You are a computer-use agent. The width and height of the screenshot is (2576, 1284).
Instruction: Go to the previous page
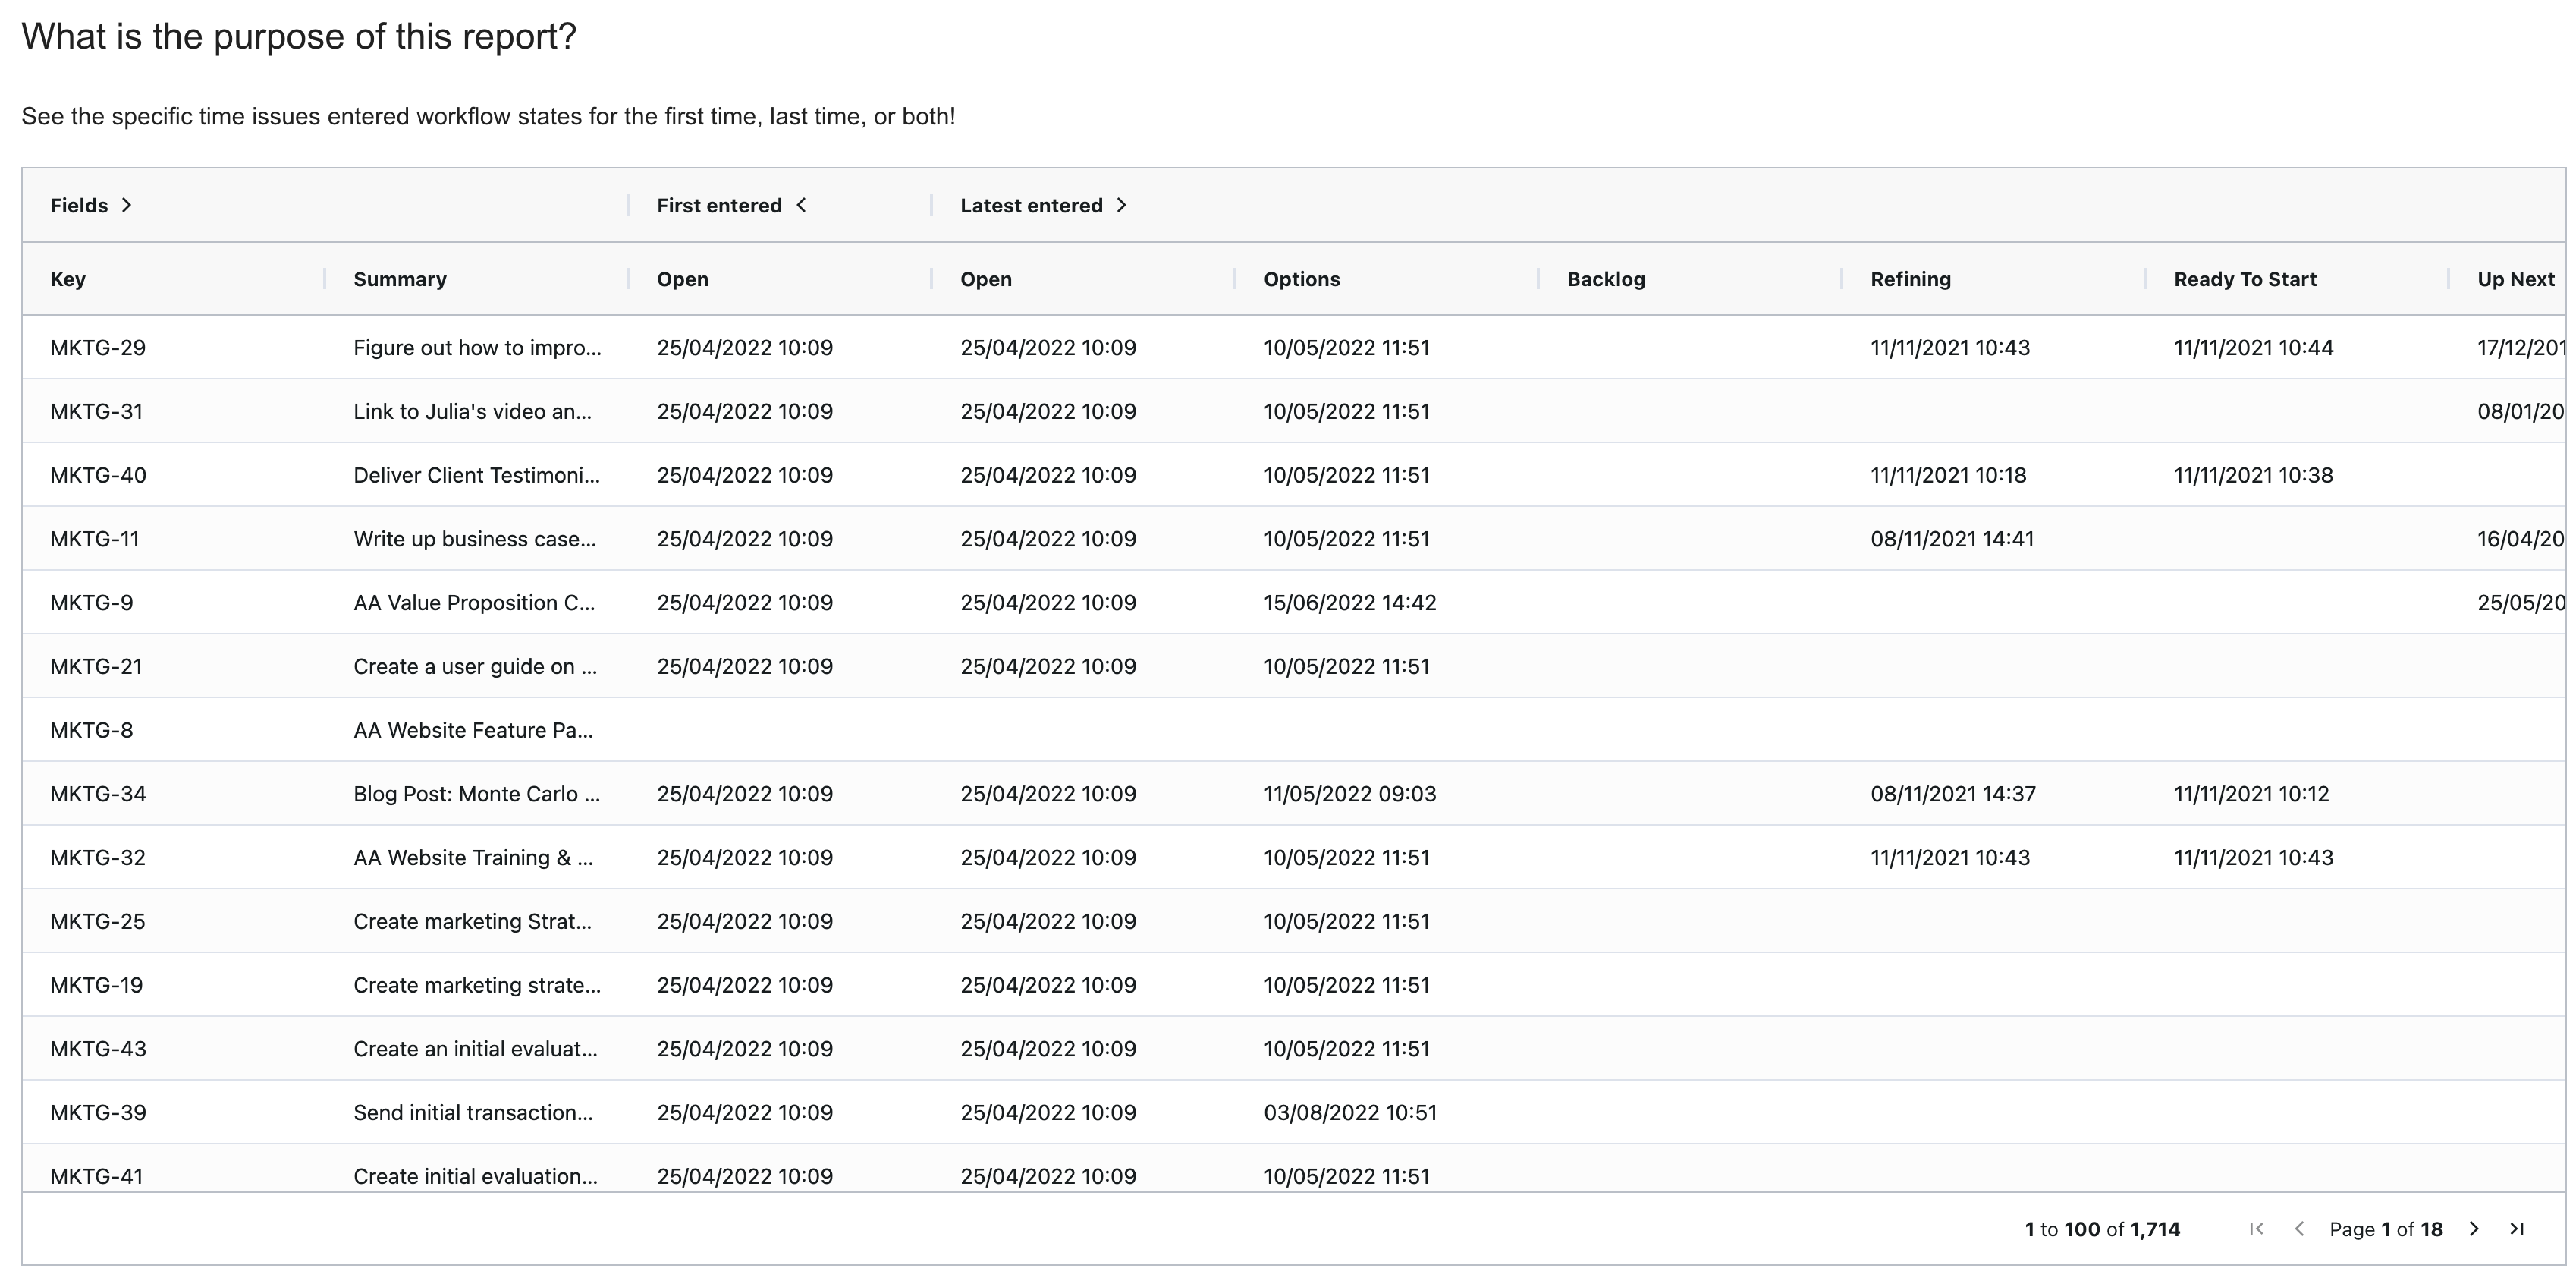click(2300, 1229)
